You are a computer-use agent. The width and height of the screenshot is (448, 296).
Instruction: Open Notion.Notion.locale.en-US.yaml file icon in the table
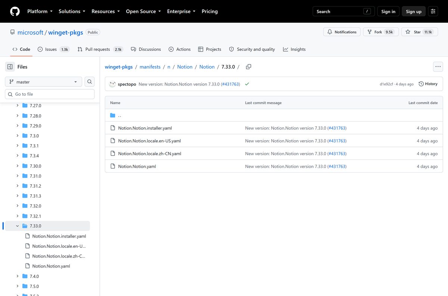tap(113, 141)
